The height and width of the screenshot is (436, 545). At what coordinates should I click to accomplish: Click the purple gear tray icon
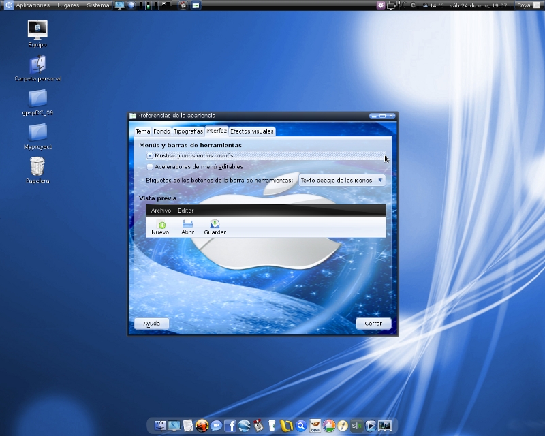click(x=381, y=5)
